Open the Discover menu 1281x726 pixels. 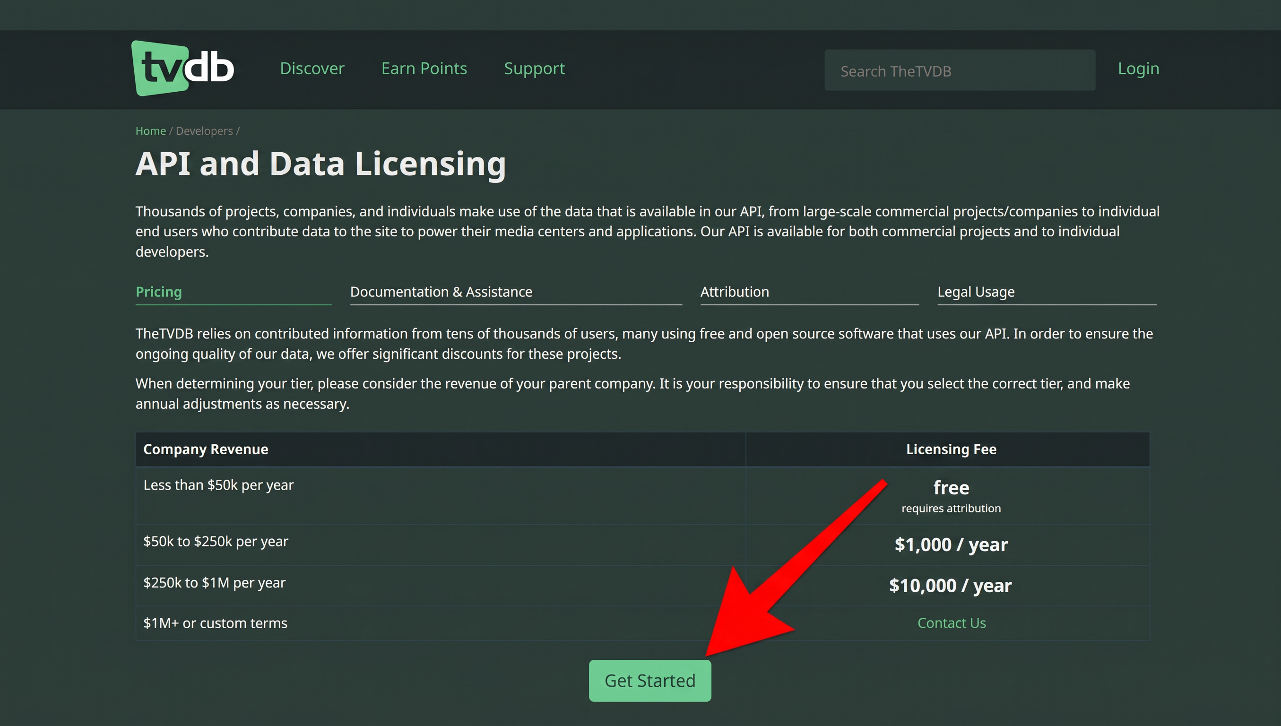(312, 69)
